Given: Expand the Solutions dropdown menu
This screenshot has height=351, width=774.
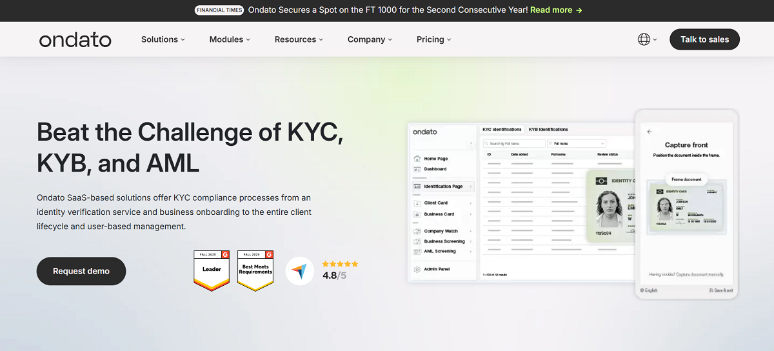Looking at the screenshot, I should [x=163, y=39].
